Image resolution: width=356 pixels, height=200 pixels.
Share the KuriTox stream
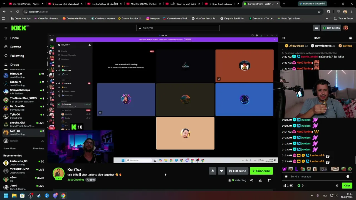[x=251, y=180]
